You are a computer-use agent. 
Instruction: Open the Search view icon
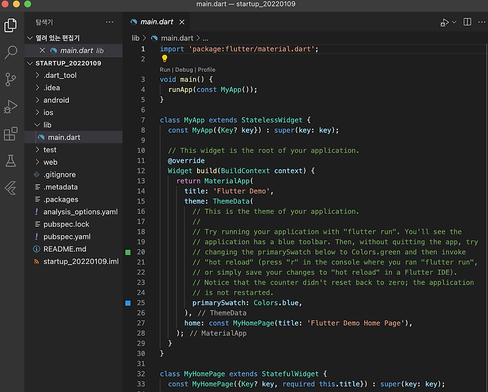(10, 52)
